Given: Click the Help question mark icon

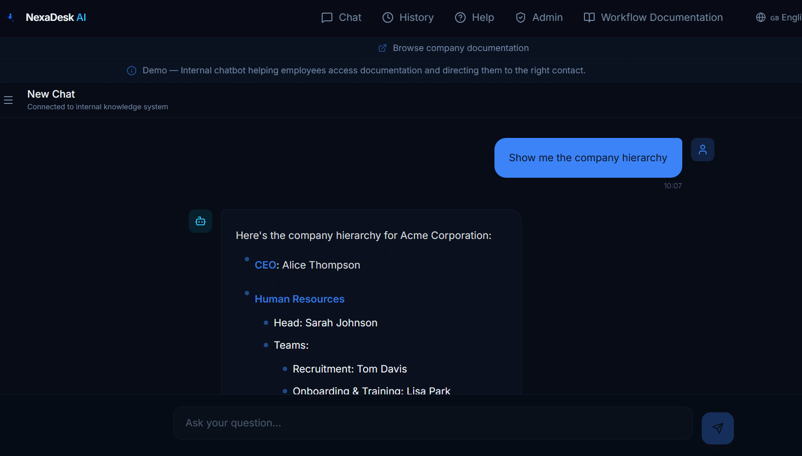Looking at the screenshot, I should (460, 17).
